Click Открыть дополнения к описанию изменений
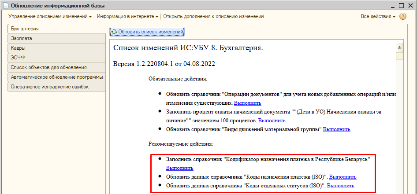417x194 pixels. [213, 16]
